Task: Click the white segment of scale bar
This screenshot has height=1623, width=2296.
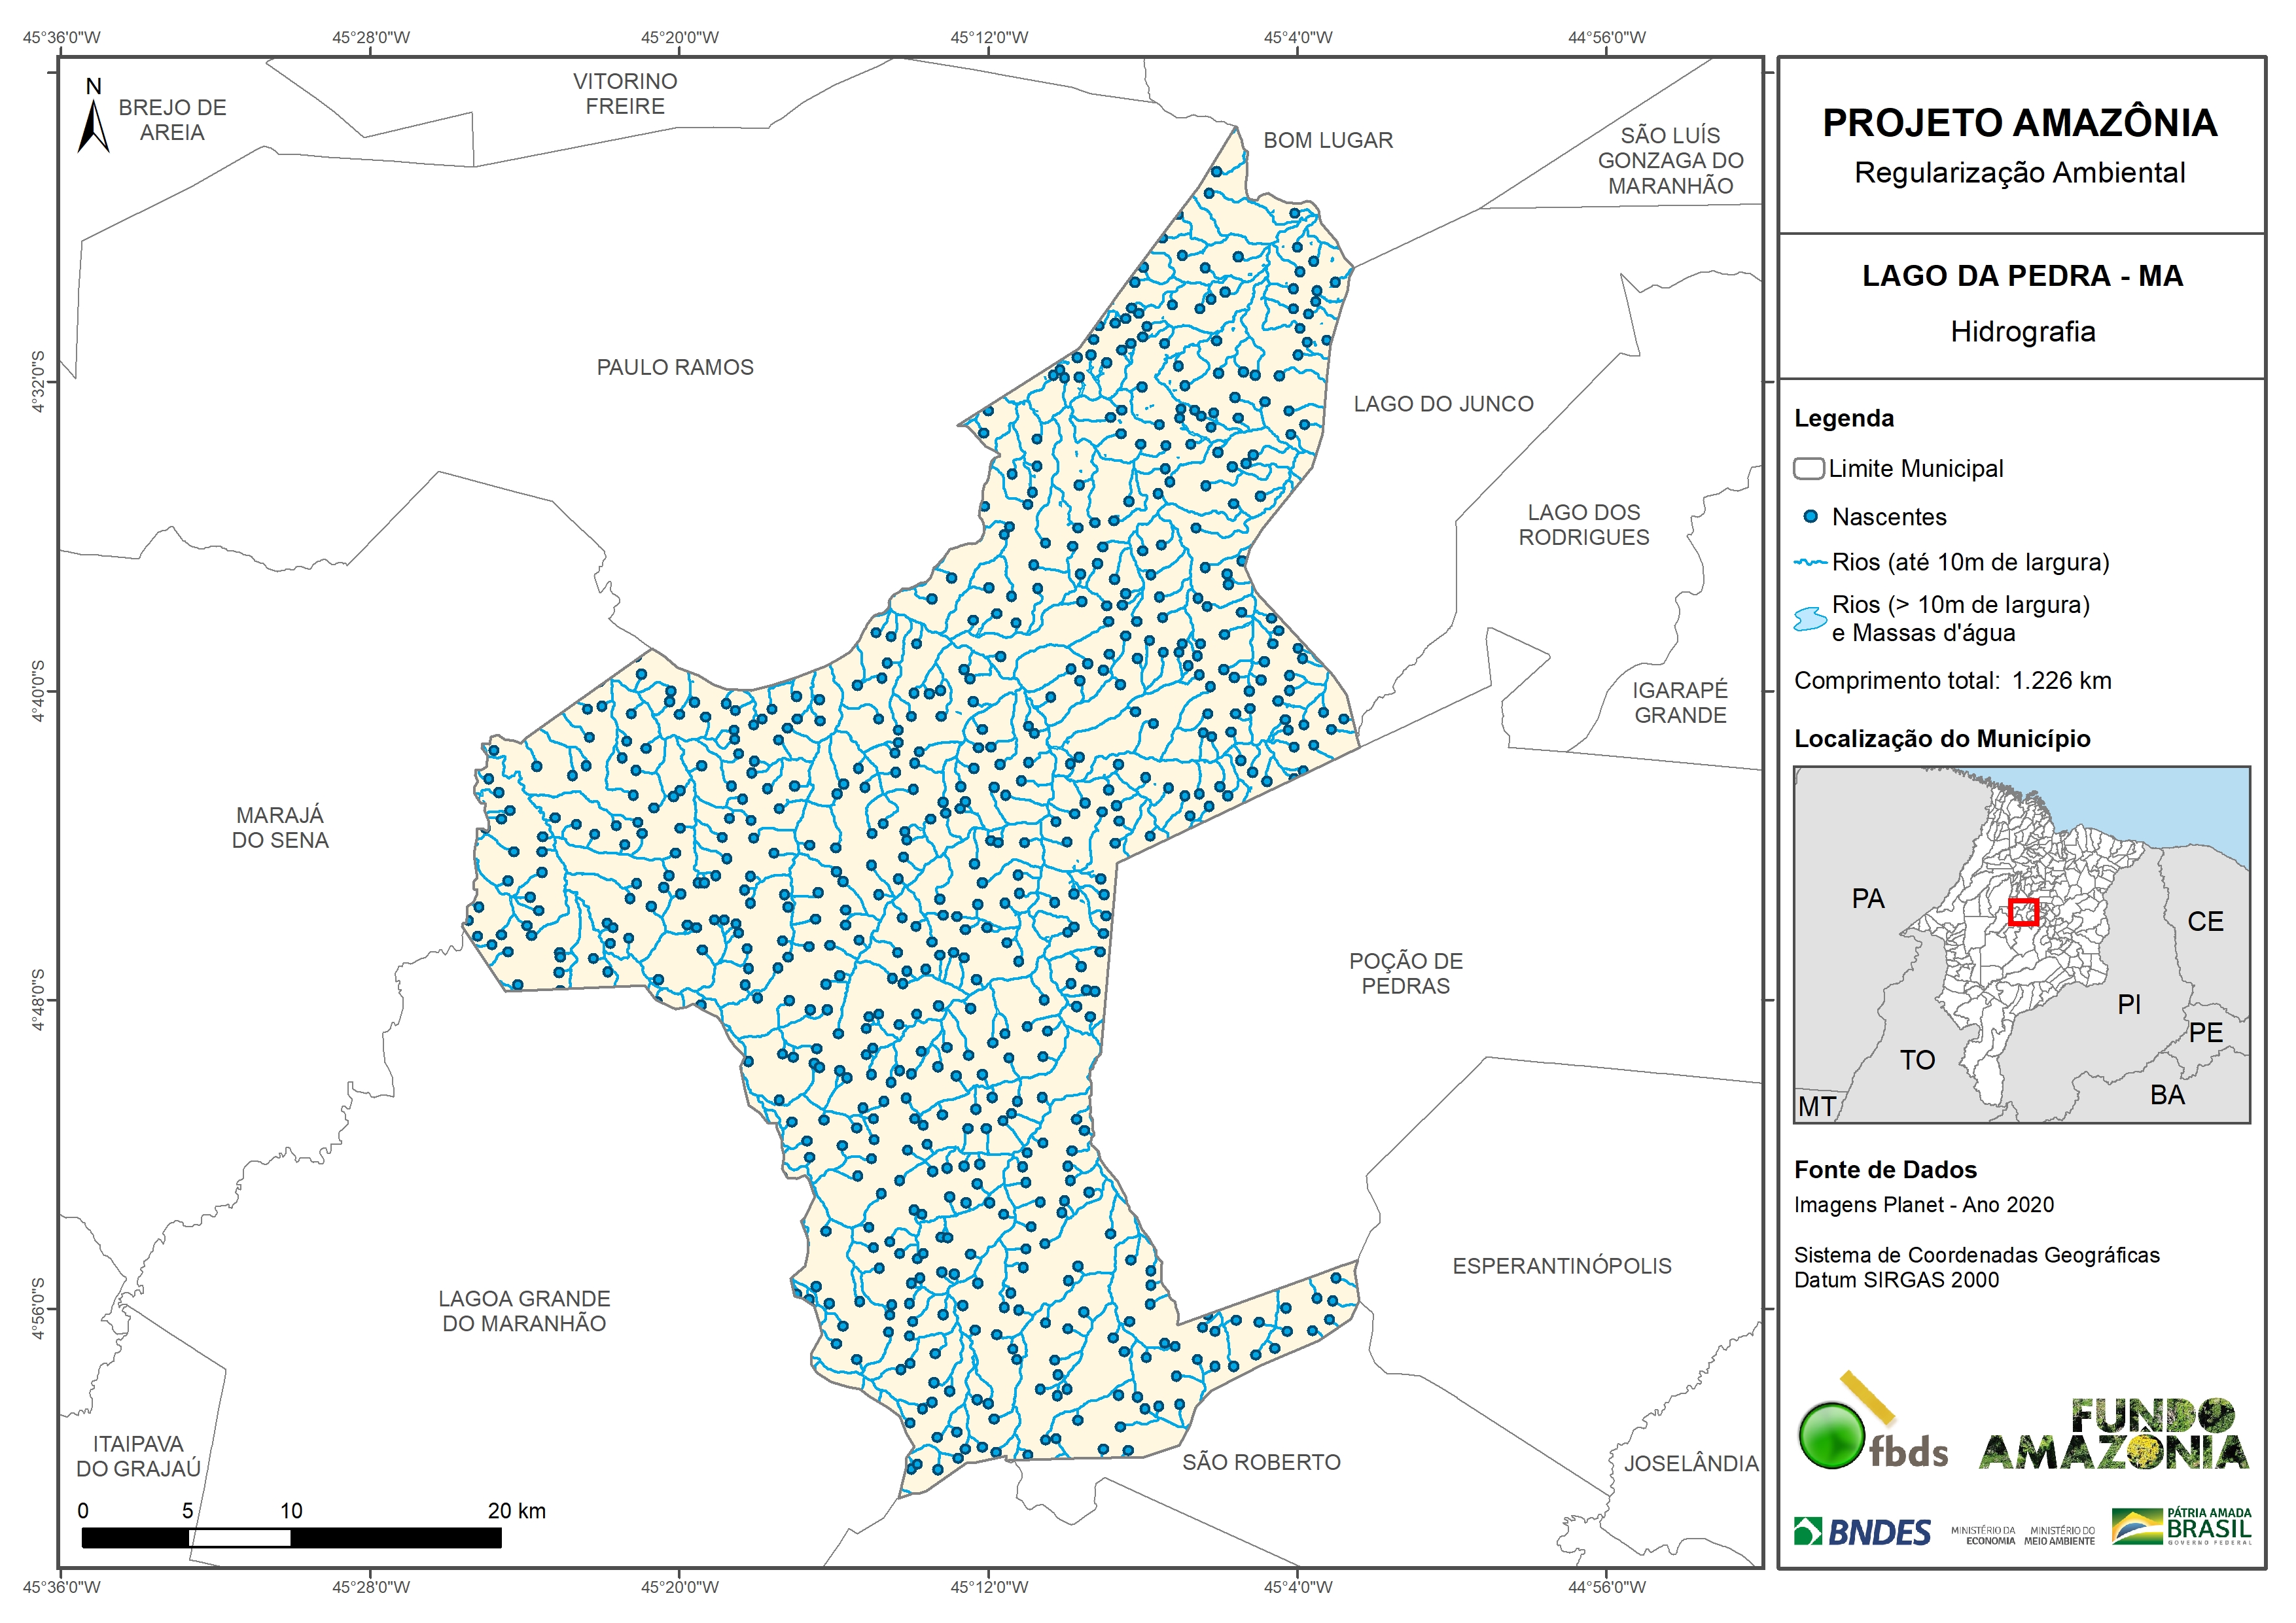Action: (240, 1538)
